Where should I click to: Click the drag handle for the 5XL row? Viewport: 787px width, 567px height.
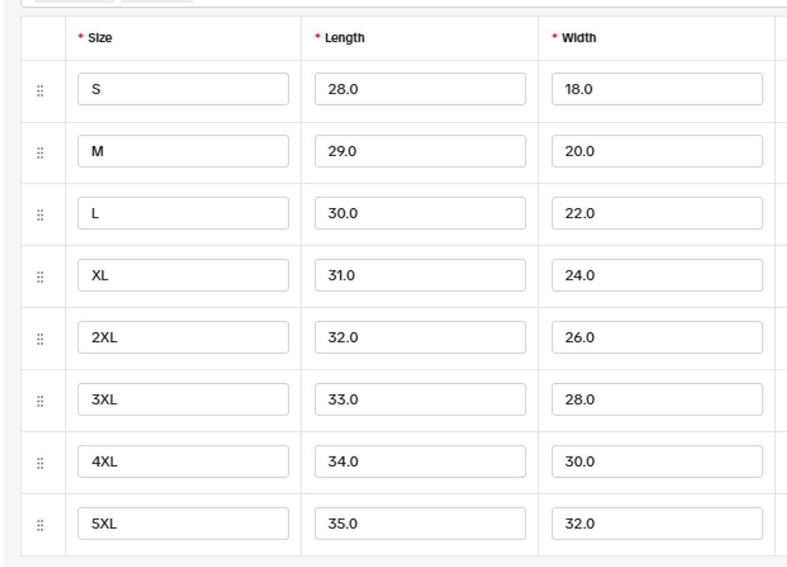[x=40, y=525]
